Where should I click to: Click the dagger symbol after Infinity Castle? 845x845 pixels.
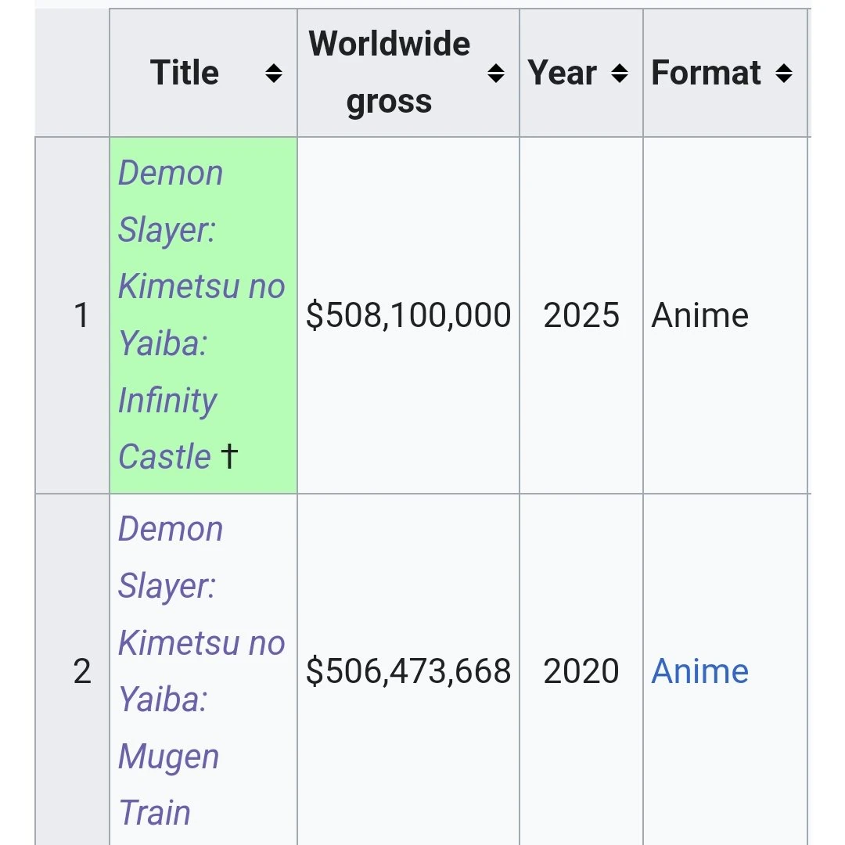(x=229, y=457)
